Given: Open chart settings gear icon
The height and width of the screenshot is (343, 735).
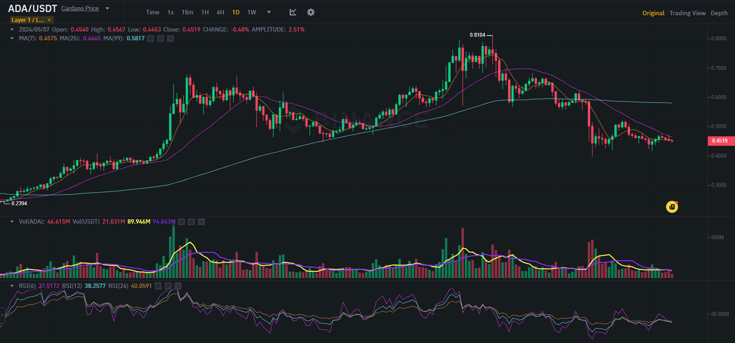Looking at the screenshot, I should click(x=311, y=12).
